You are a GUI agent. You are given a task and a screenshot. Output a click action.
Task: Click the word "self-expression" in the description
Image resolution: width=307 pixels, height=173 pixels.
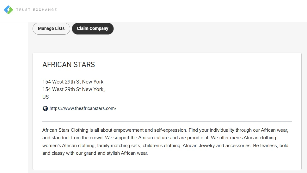(x=170, y=130)
